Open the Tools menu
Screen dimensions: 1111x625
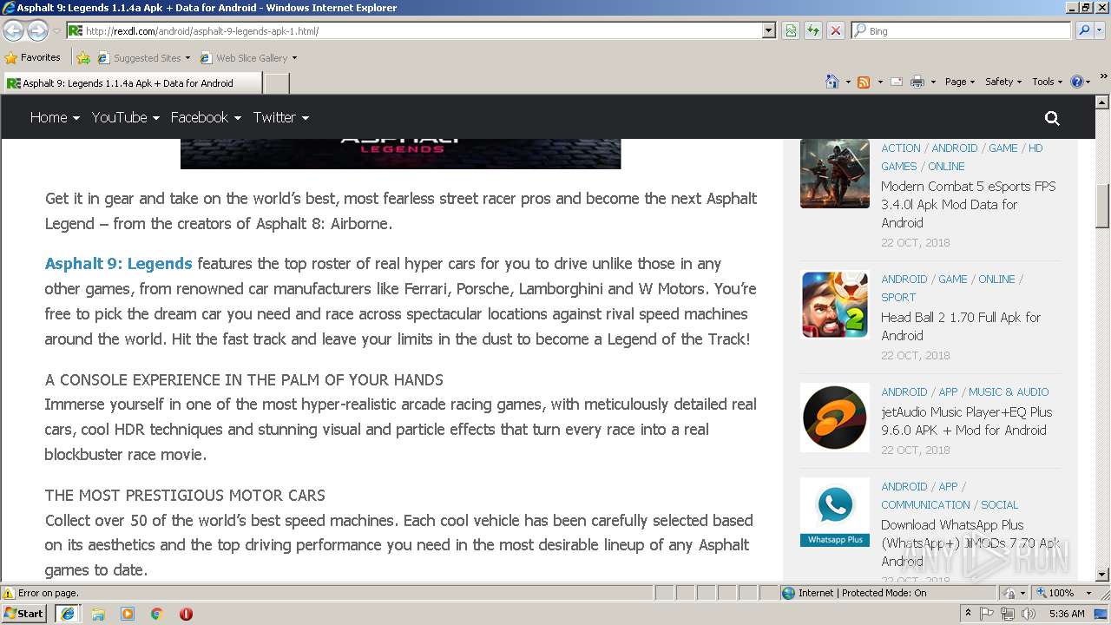1047,82
